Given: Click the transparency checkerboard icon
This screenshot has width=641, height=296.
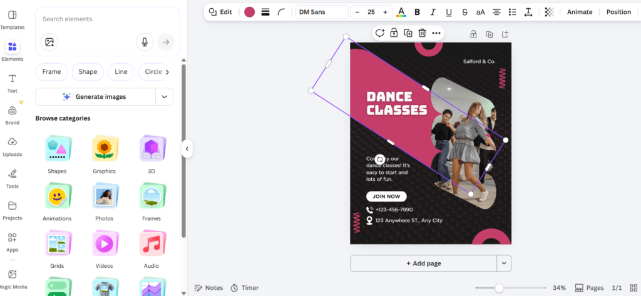Looking at the screenshot, I should point(549,12).
